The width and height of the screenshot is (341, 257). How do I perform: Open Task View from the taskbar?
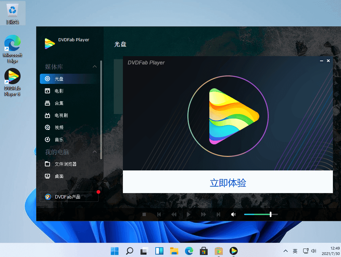point(145,251)
